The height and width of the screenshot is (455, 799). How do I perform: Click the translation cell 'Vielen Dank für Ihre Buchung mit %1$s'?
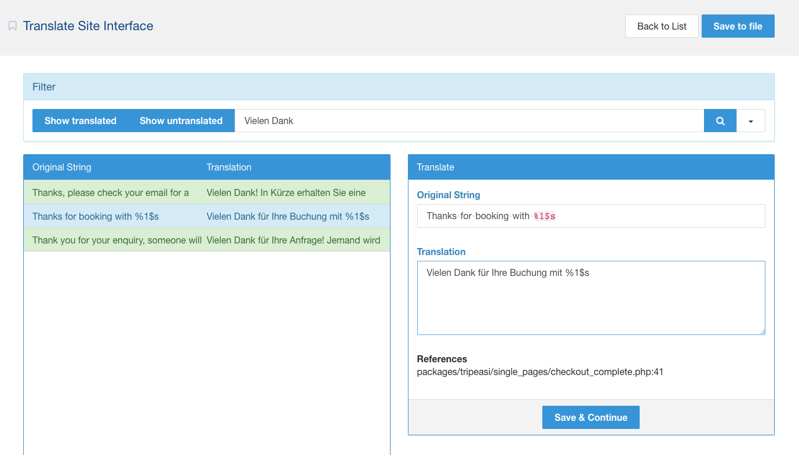click(288, 216)
